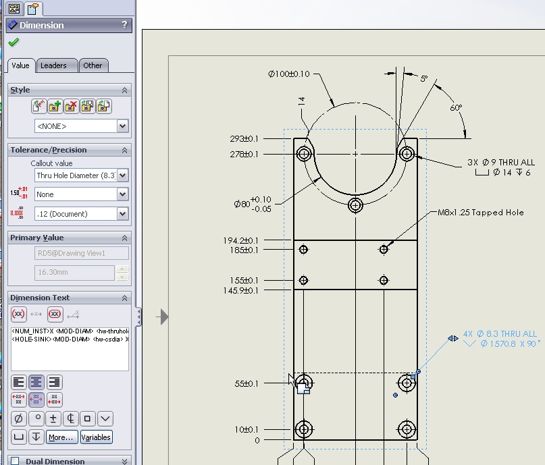Click the 16.30mm value field
The image size is (545, 465).
point(74,272)
